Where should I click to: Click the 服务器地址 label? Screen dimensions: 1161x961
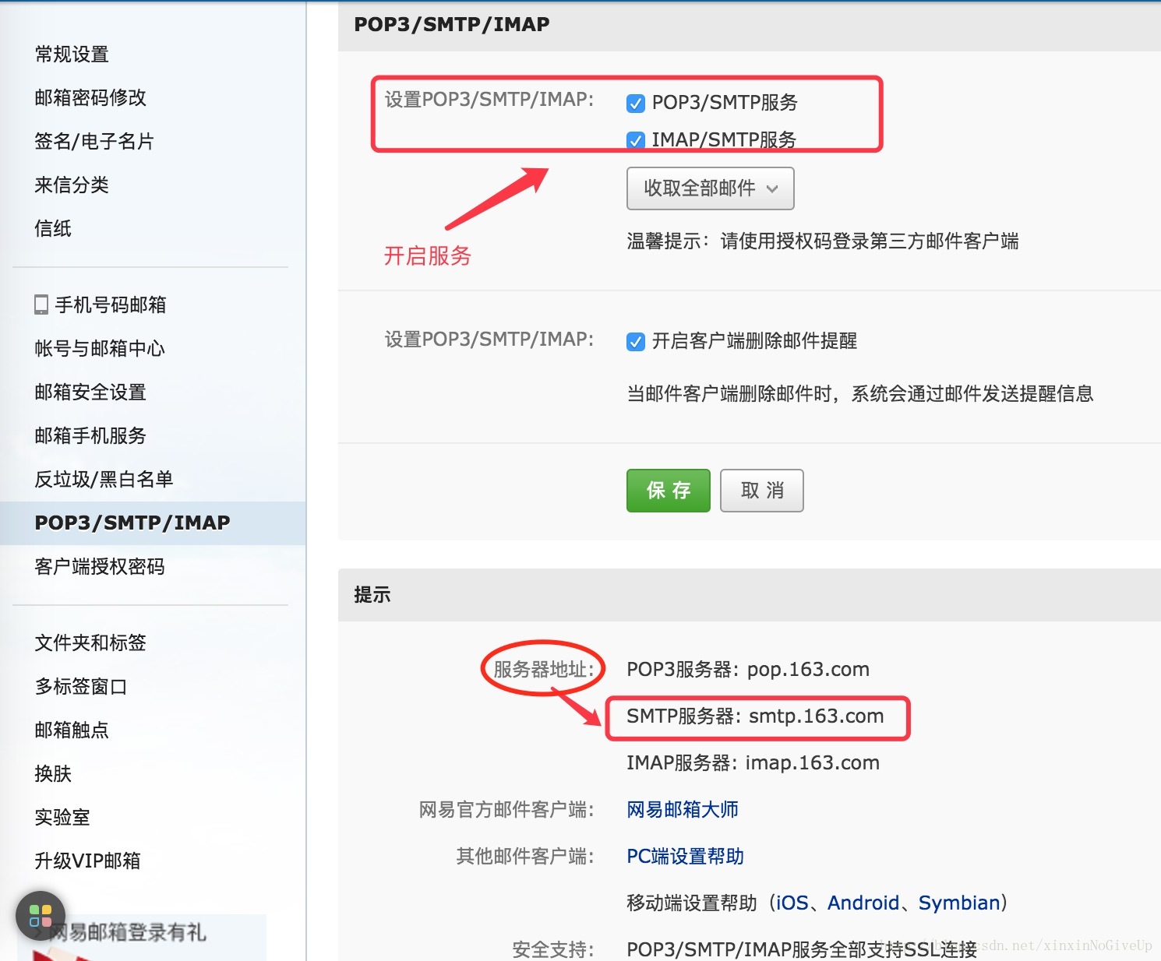tap(543, 670)
